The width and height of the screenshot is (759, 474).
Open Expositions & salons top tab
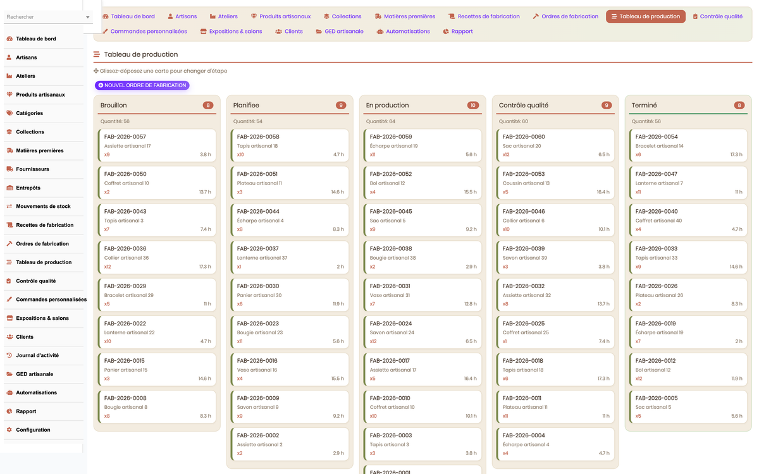[x=231, y=31]
